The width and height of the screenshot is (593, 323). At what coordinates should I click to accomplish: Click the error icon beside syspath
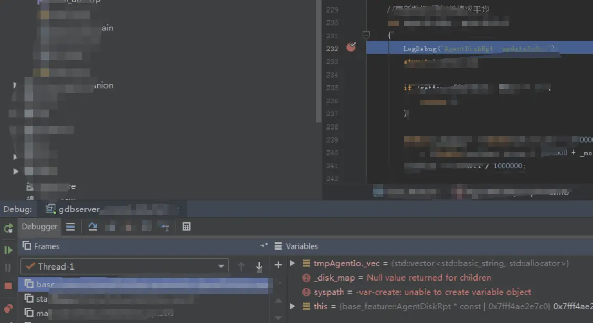coord(306,292)
